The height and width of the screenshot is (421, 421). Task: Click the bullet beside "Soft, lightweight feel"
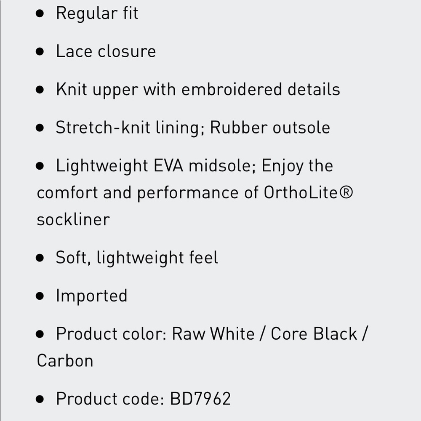[x=40, y=258]
